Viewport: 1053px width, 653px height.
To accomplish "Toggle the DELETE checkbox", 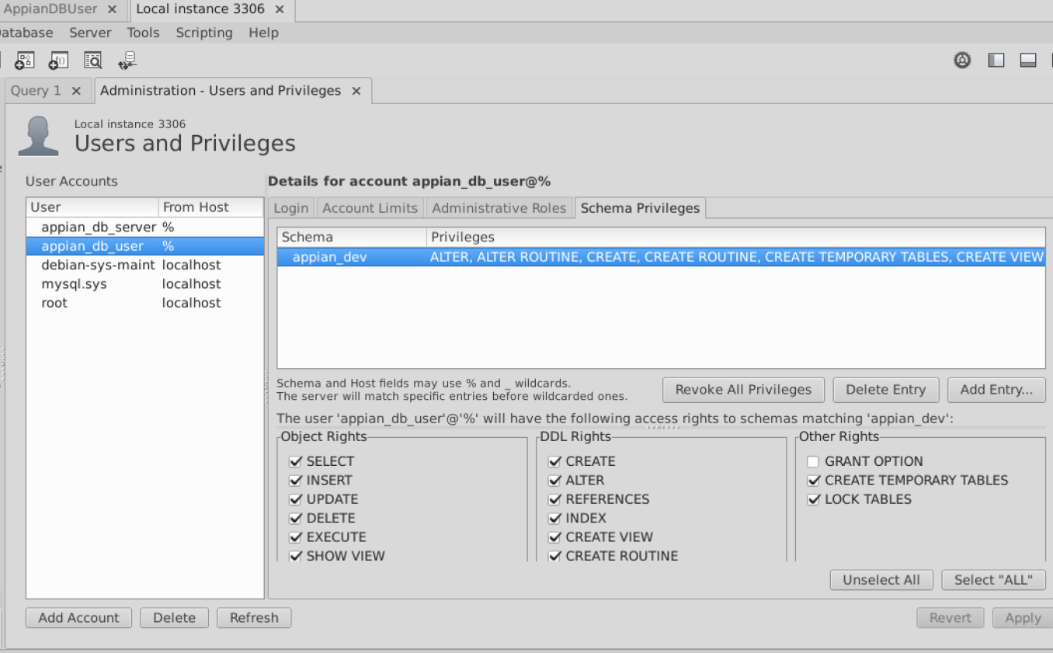I will coord(295,518).
